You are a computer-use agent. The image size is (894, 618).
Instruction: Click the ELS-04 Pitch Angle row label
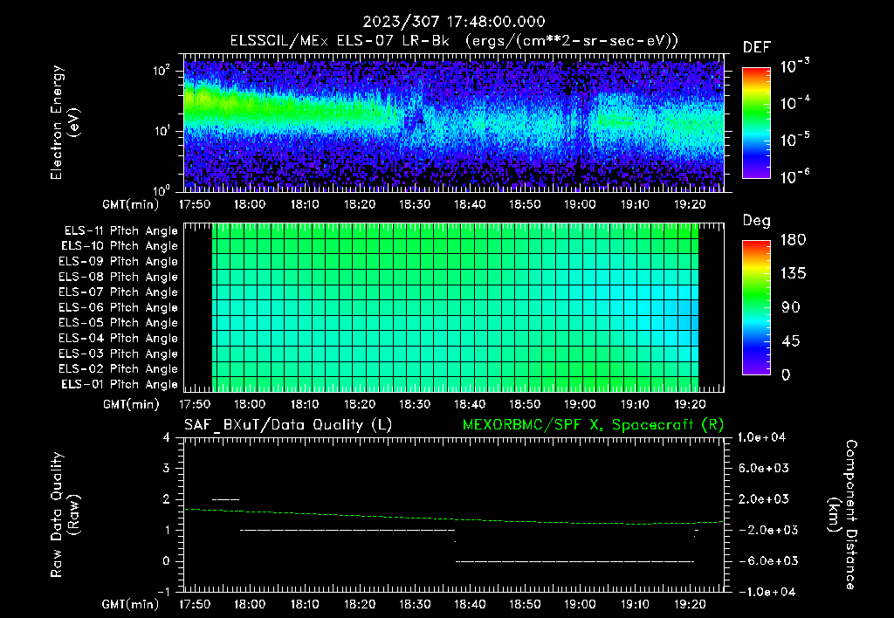point(119,338)
